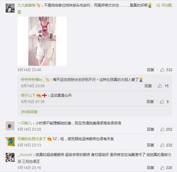This screenshot has height=172, width=177.
Task: Open 可爱的东西太多了's avatar
Action: point(10,142)
